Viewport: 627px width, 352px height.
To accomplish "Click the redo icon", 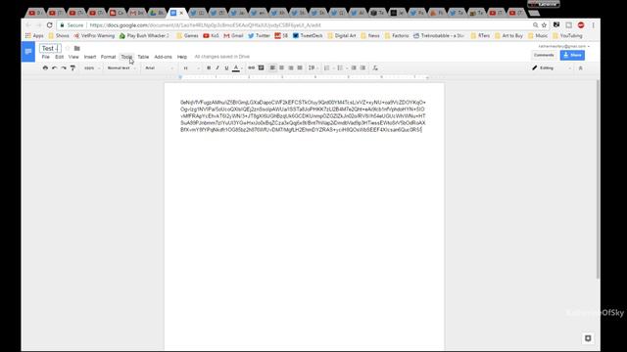I will pos(64,68).
